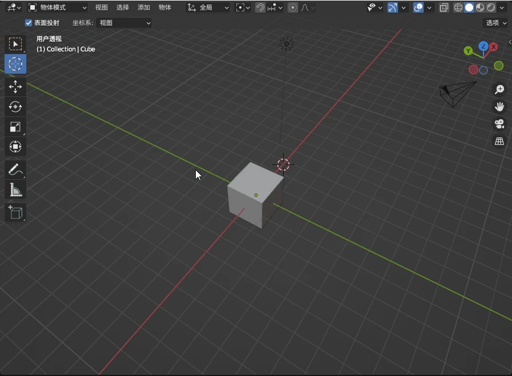Viewport: 512px width, 376px height.
Task: Open the editor type dropdown
Action: click(x=14, y=7)
